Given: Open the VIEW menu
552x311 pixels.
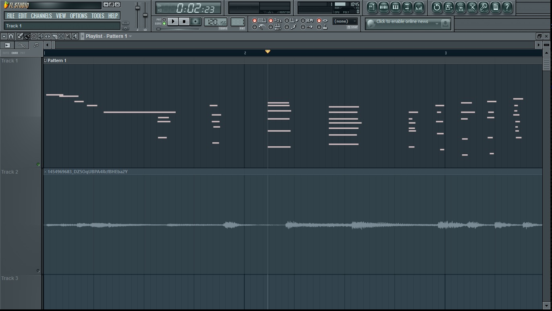Looking at the screenshot, I should (x=61, y=16).
